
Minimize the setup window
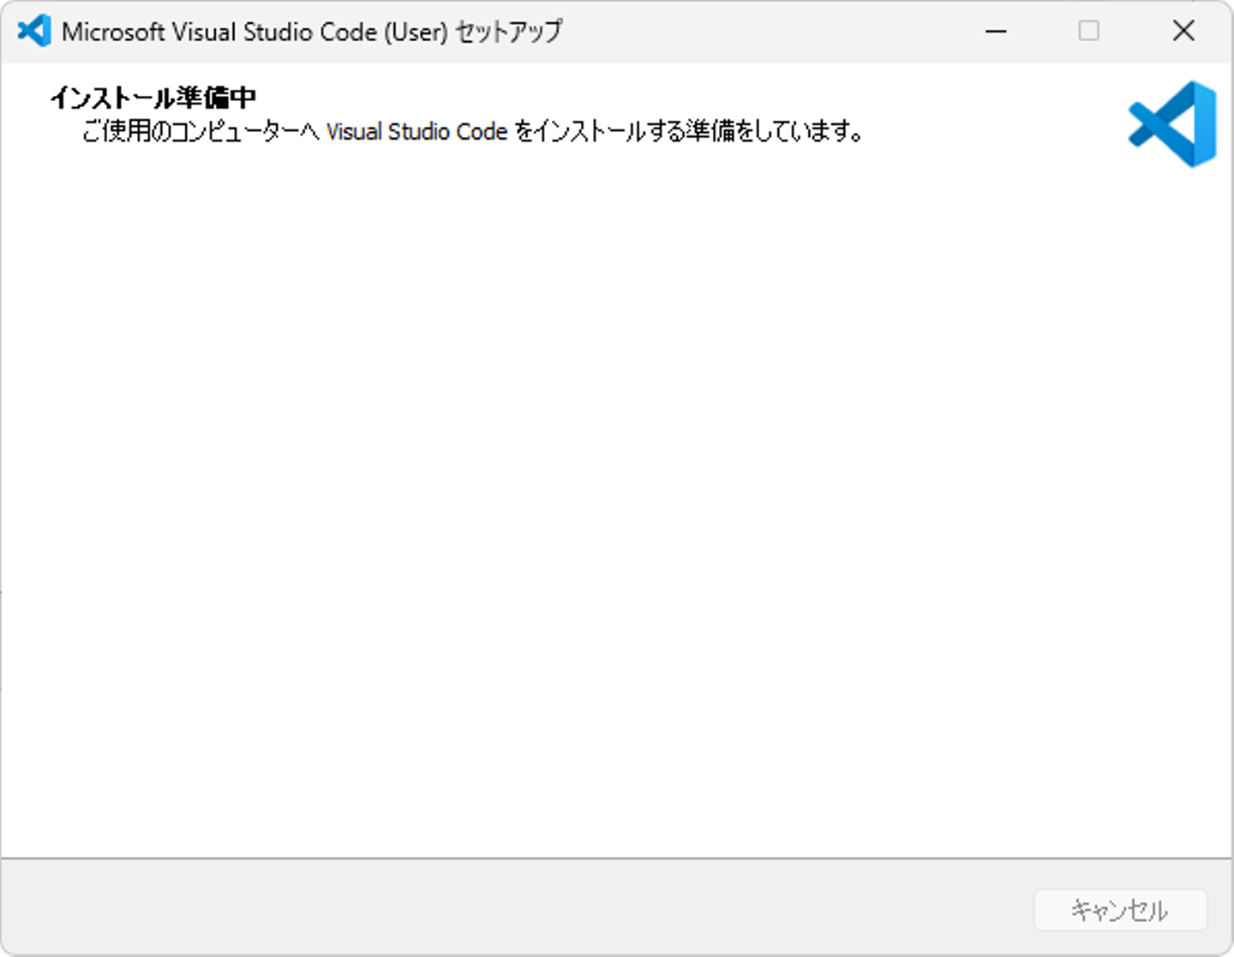click(996, 32)
